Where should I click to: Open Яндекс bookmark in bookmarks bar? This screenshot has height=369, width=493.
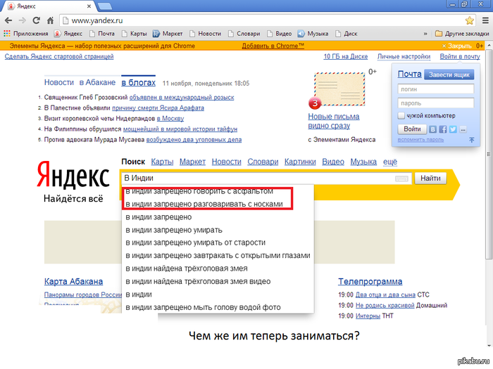pos(68,34)
